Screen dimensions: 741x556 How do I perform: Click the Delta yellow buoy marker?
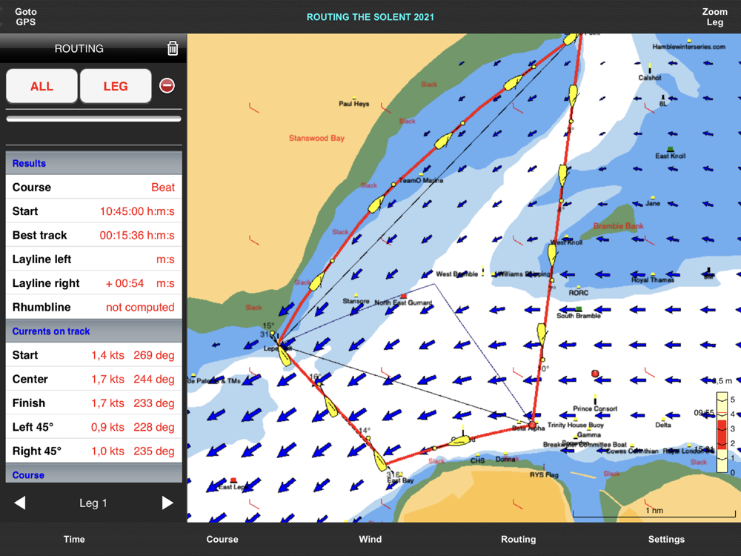663,419
